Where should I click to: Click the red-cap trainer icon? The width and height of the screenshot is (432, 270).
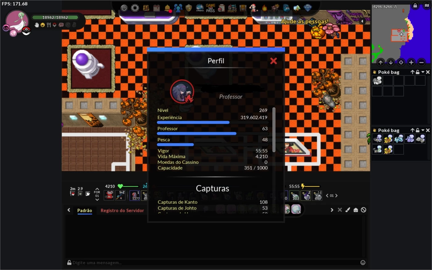[x=254, y=8]
